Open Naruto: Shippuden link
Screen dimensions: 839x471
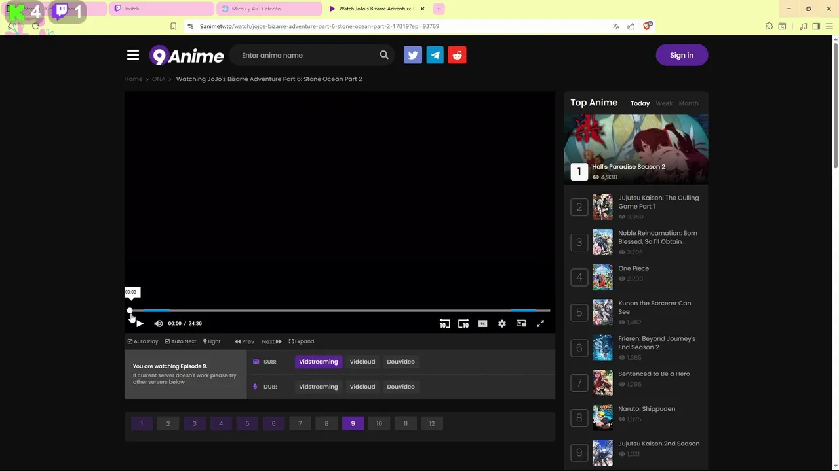tap(646, 409)
